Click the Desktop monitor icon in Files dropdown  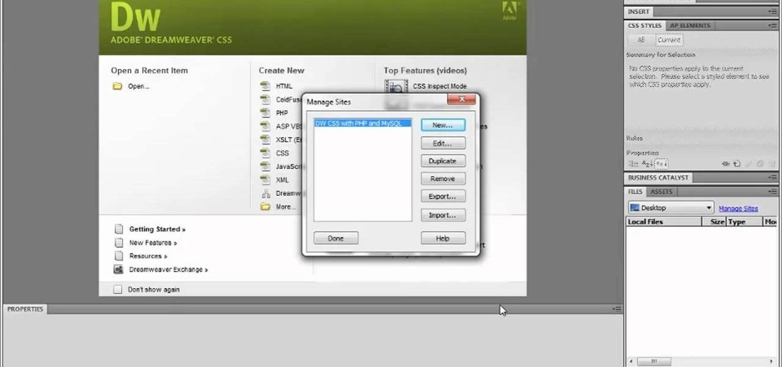pyautogui.click(x=634, y=208)
